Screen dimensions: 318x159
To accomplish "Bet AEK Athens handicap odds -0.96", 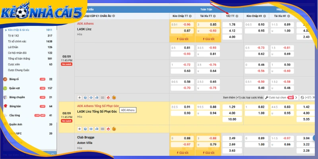I will click(182, 25).
